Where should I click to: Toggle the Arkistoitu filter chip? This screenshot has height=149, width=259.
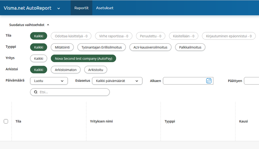pyautogui.click(x=96, y=70)
